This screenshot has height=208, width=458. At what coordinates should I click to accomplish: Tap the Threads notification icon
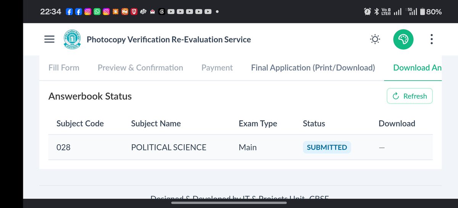coord(161,12)
